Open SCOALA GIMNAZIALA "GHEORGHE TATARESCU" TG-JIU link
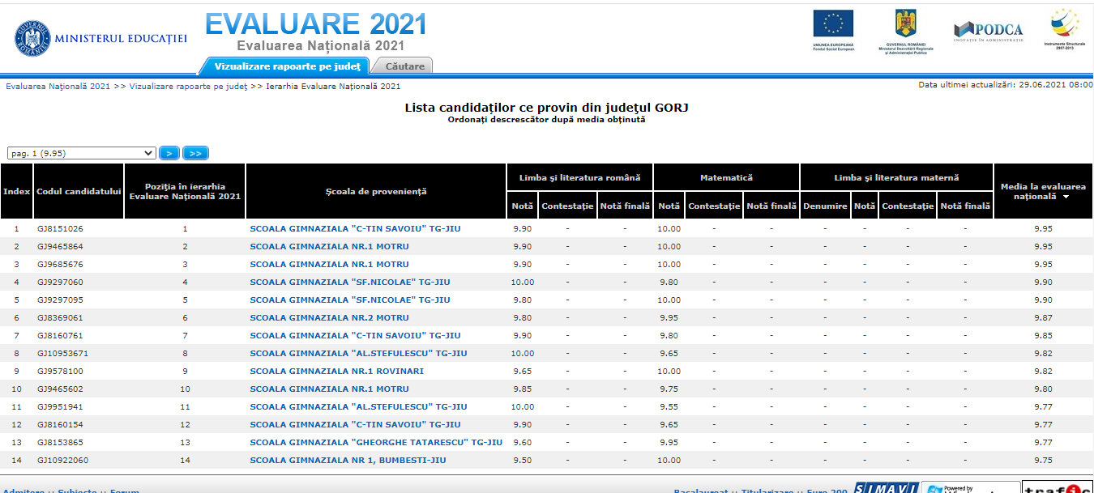Screen dimensions: 1094x493 376,442
